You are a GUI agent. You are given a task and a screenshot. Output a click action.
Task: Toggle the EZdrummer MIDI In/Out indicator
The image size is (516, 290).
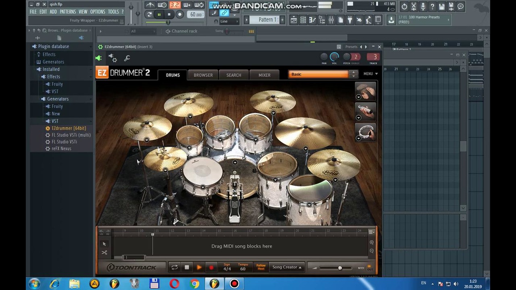[x=370, y=267]
